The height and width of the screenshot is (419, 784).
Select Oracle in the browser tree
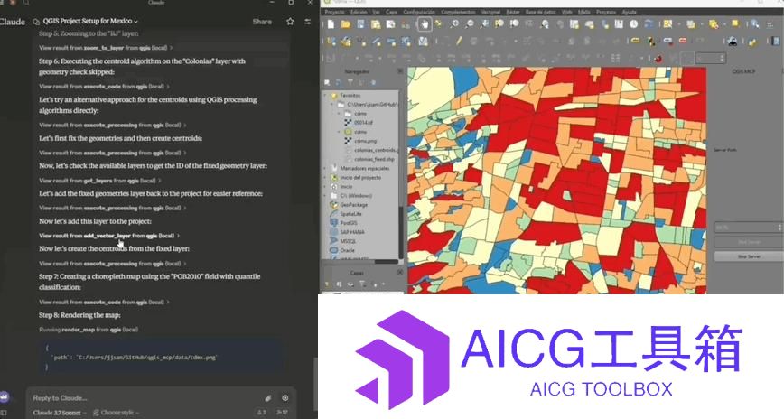pos(347,250)
